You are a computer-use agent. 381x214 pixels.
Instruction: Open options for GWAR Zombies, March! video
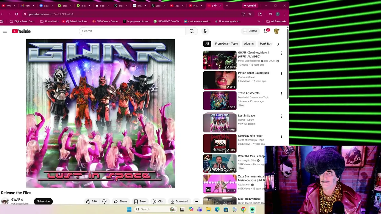pos(281,53)
